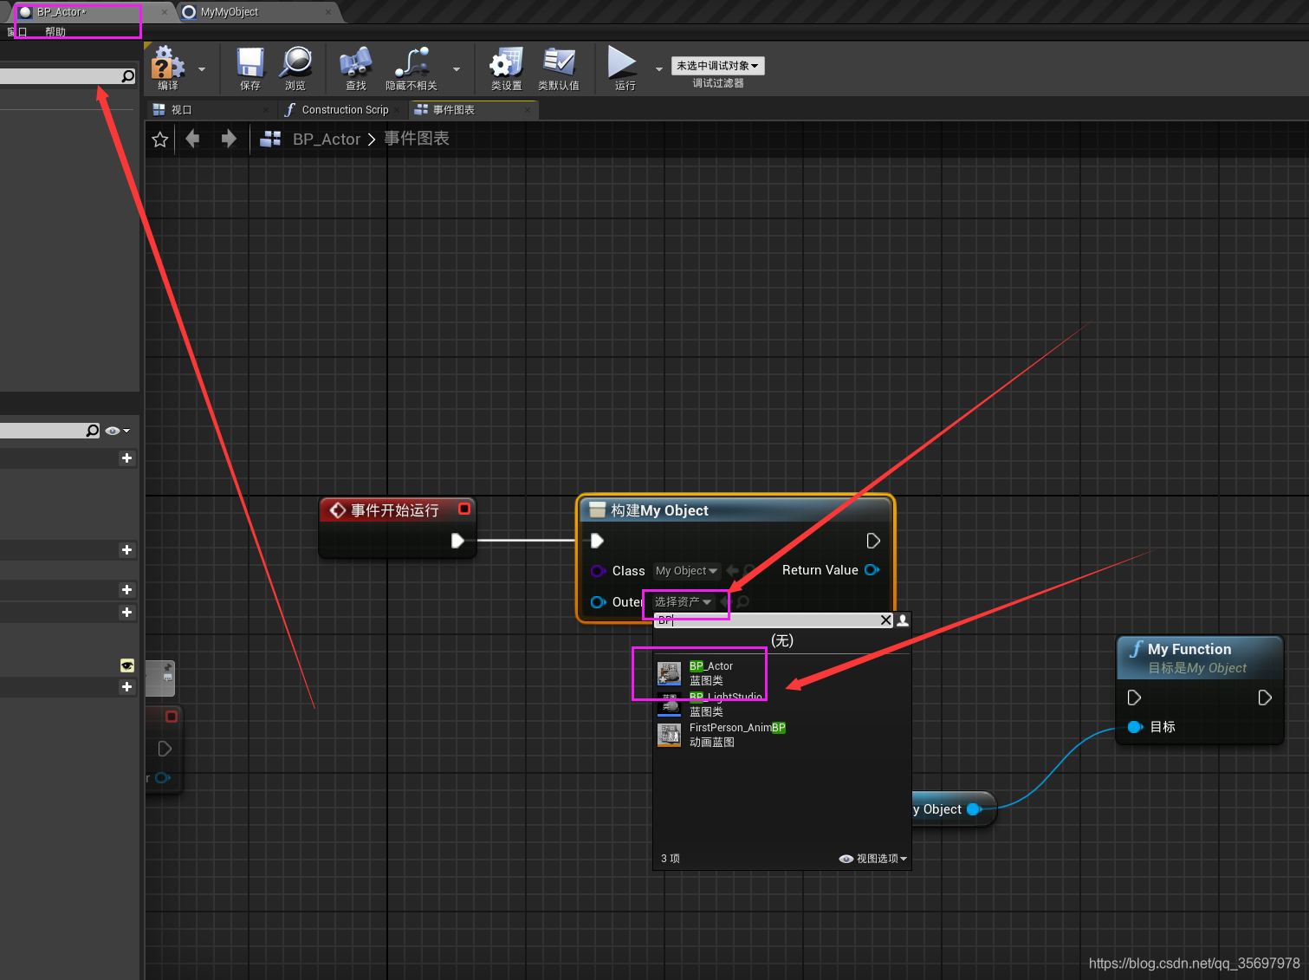The width and height of the screenshot is (1309, 980).
Task: Go back with the graph navigation left arrow
Action: click(x=192, y=139)
